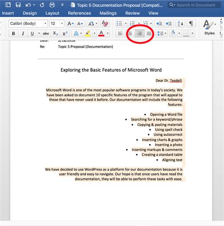Click document title in title bar
This screenshot has width=224, height=226.
pos(120,5)
